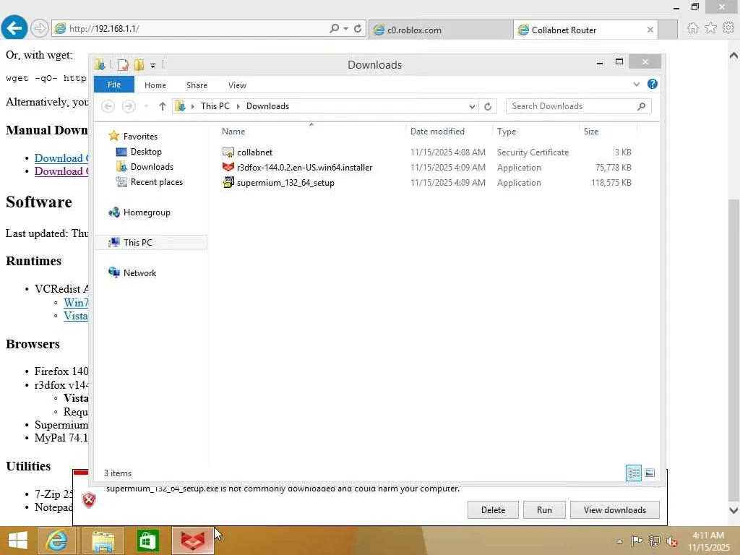Open the File menu in the Downloads window
Screen dimensions: 740x555
[114, 85]
